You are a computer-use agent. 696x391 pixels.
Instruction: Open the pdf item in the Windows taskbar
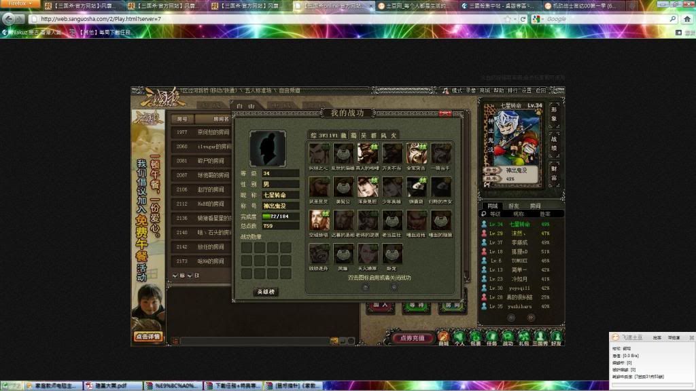pyautogui.click(x=113, y=386)
